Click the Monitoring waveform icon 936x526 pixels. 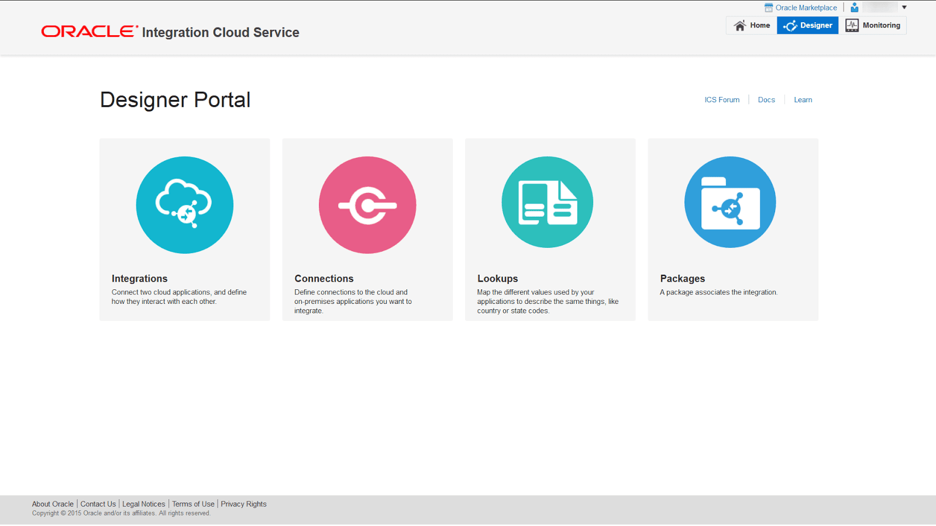[x=852, y=25]
